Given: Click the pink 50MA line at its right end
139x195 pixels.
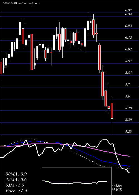Looking at the screenshot, I should point(129,156).
